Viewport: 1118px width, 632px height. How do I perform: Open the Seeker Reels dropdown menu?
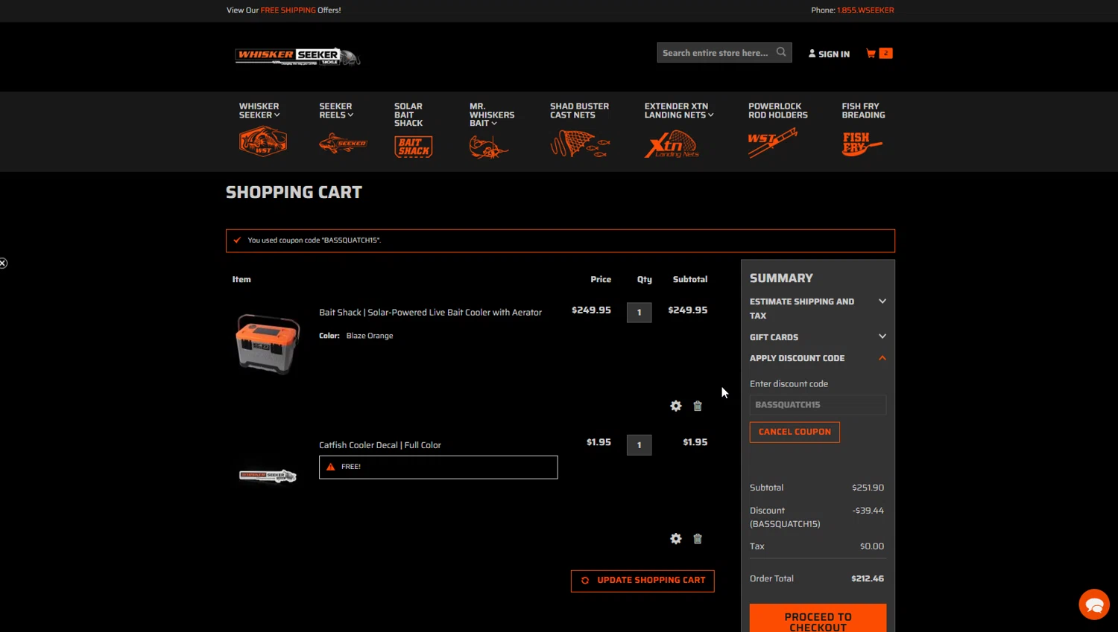336,110
